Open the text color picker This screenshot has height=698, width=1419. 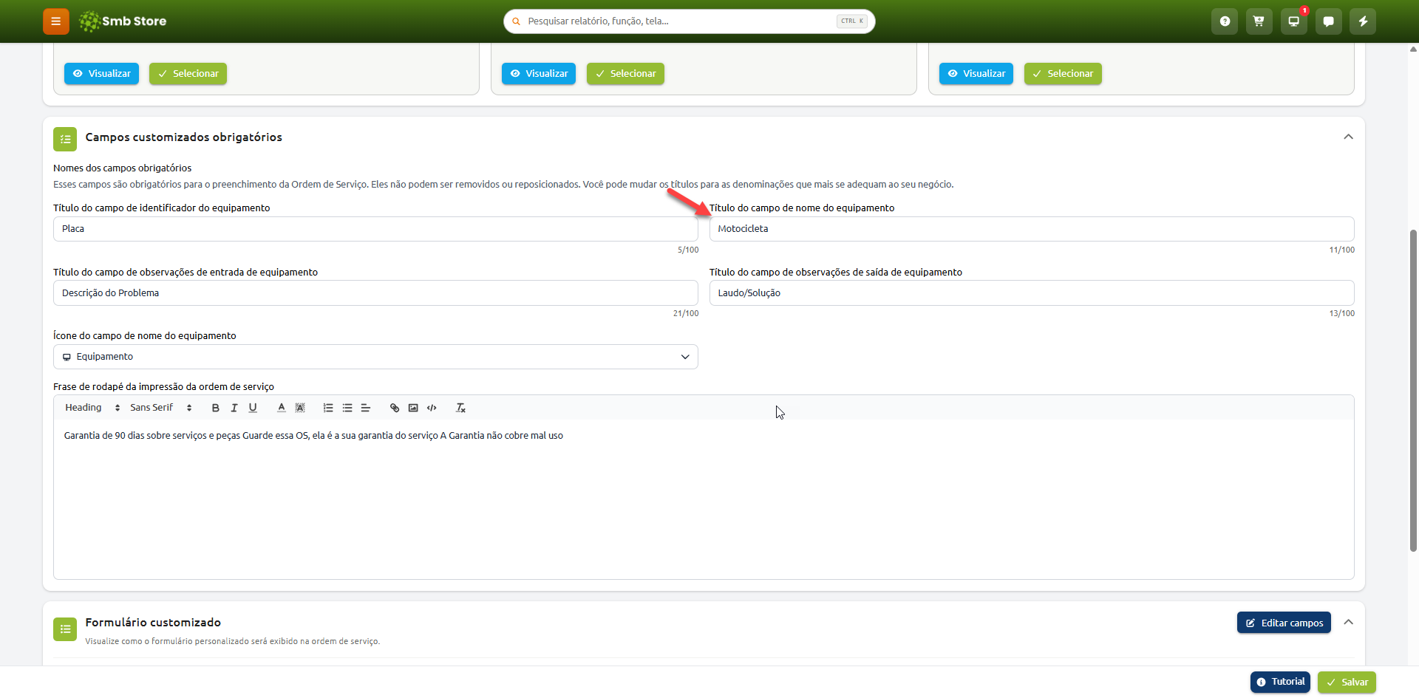click(282, 408)
